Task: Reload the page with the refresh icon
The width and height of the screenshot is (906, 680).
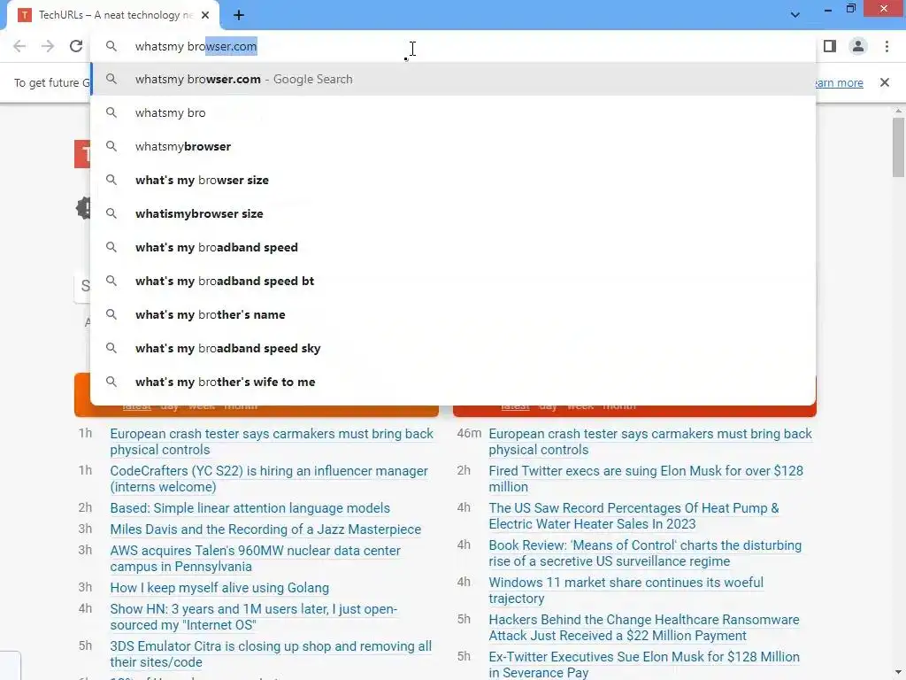Action: coord(76,46)
